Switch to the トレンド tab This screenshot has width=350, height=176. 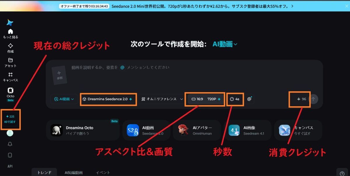(44, 172)
